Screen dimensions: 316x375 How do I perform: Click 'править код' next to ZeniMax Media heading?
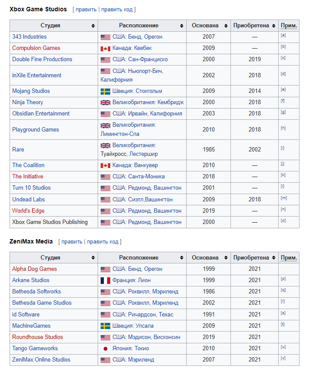click(102, 242)
